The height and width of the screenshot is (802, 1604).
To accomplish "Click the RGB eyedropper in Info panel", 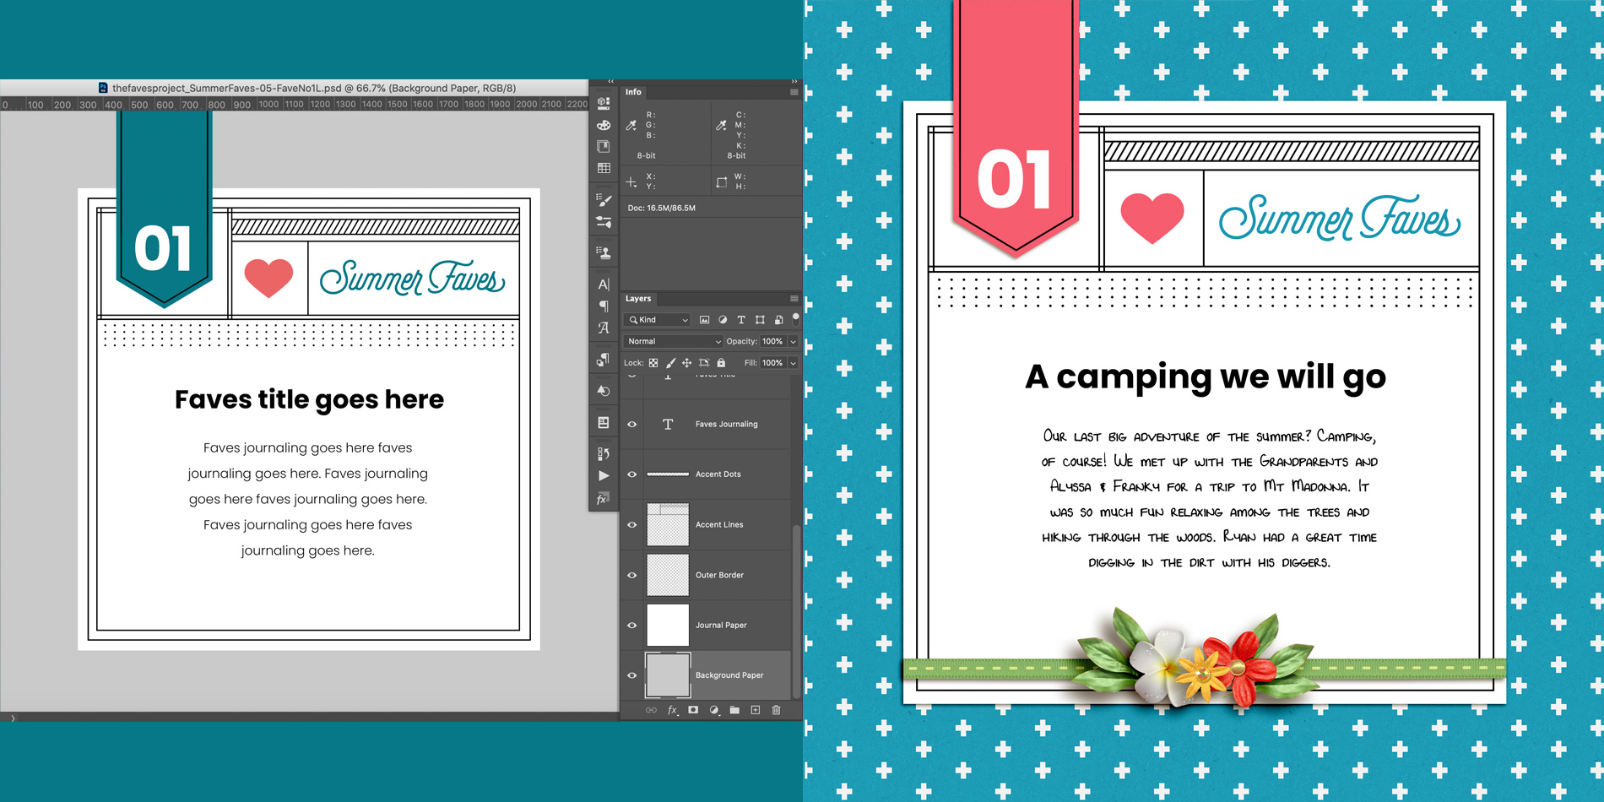I will pyautogui.click(x=631, y=125).
